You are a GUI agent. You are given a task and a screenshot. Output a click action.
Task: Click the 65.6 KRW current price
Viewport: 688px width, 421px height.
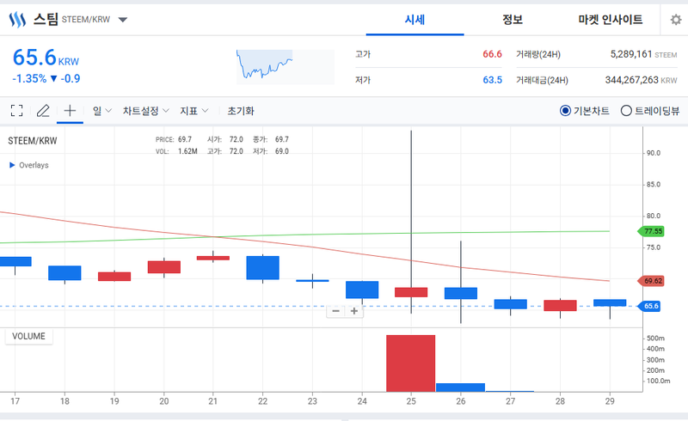pos(46,58)
